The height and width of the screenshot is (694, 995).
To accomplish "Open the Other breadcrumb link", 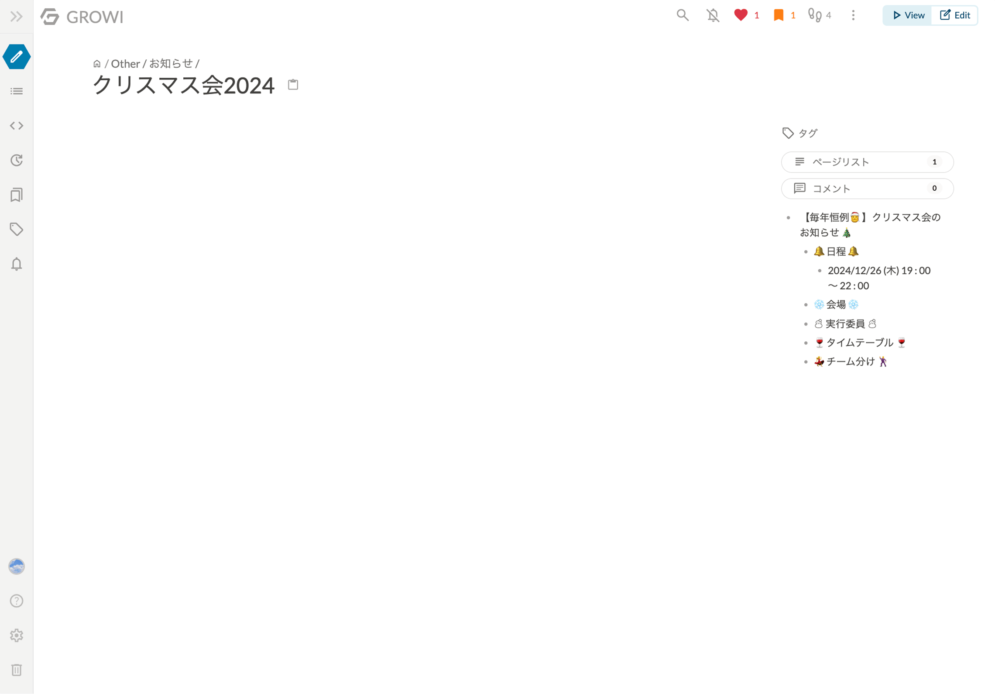I will click(x=125, y=64).
